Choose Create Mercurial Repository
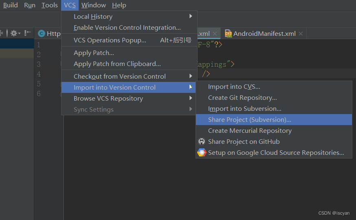 (x=250, y=131)
